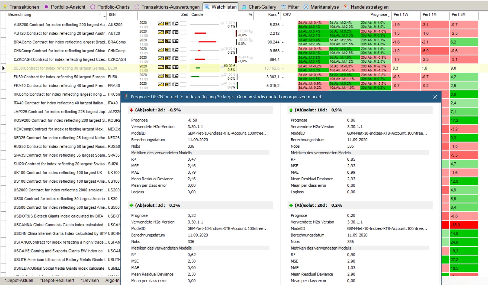Open chart icon in AUS200 row
488x285 pixels.
click(161, 23)
